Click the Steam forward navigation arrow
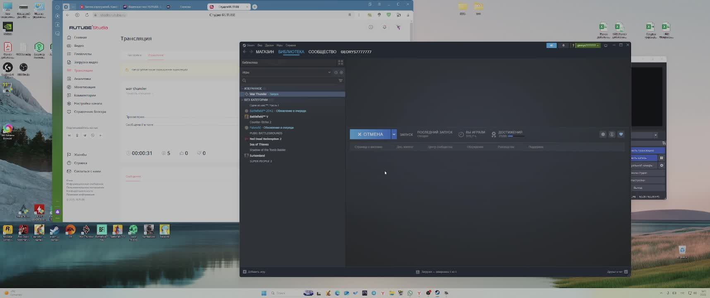710x298 pixels. coord(251,52)
